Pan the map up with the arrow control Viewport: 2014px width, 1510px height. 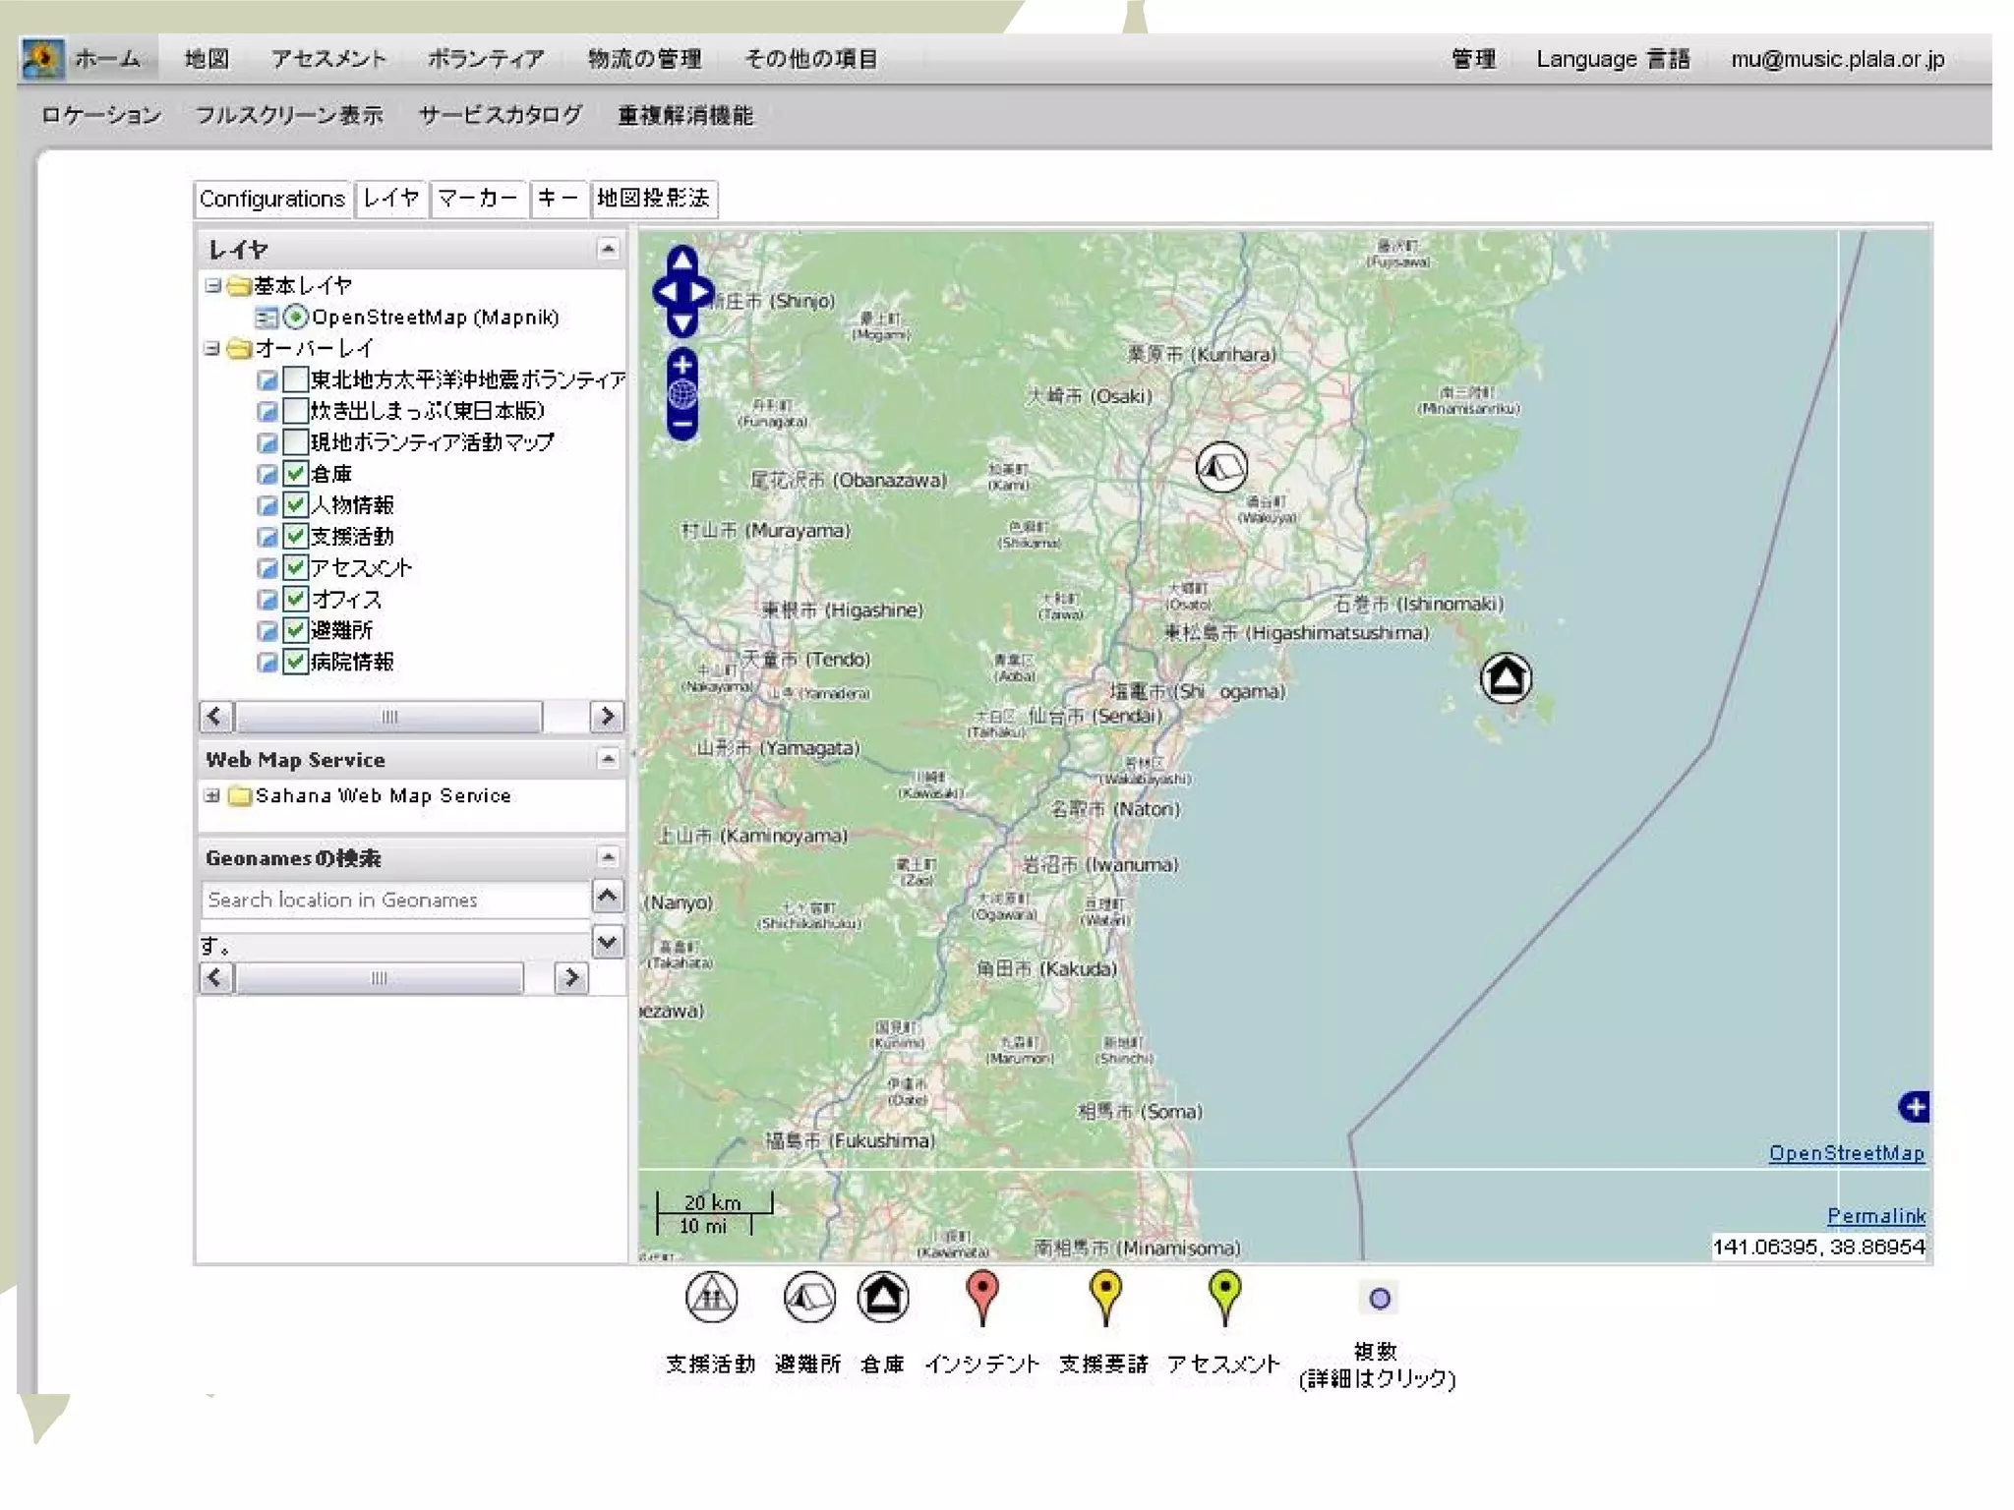click(x=682, y=260)
